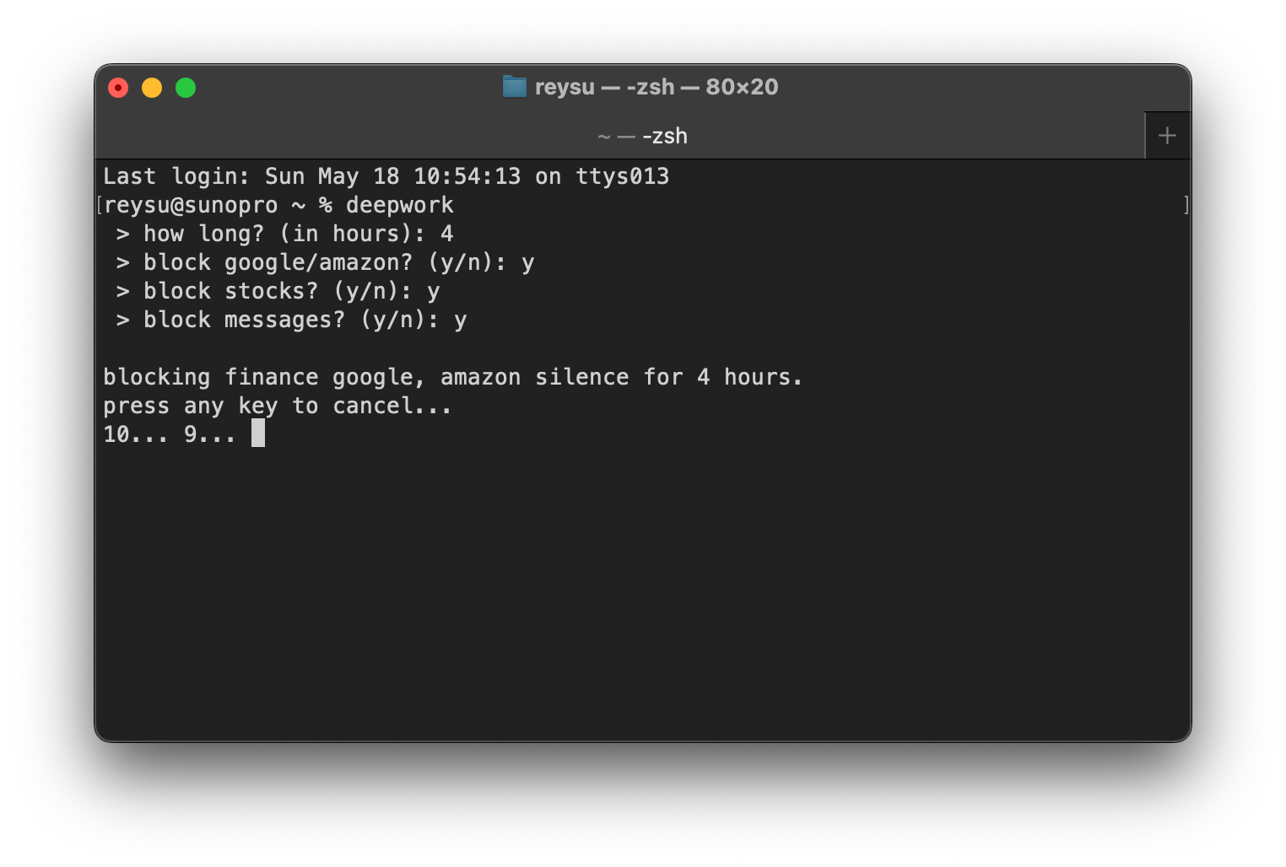
Task: Click the green zoom traffic light
Action: [x=185, y=87]
